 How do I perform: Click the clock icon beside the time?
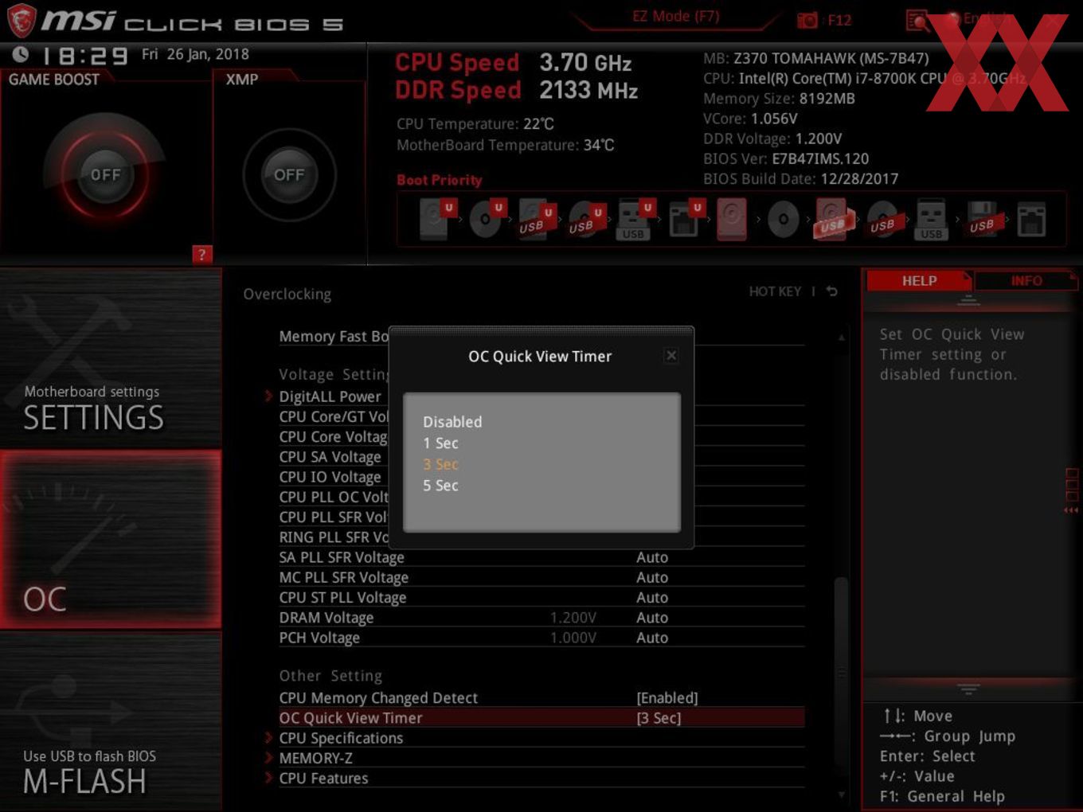pyautogui.click(x=21, y=54)
